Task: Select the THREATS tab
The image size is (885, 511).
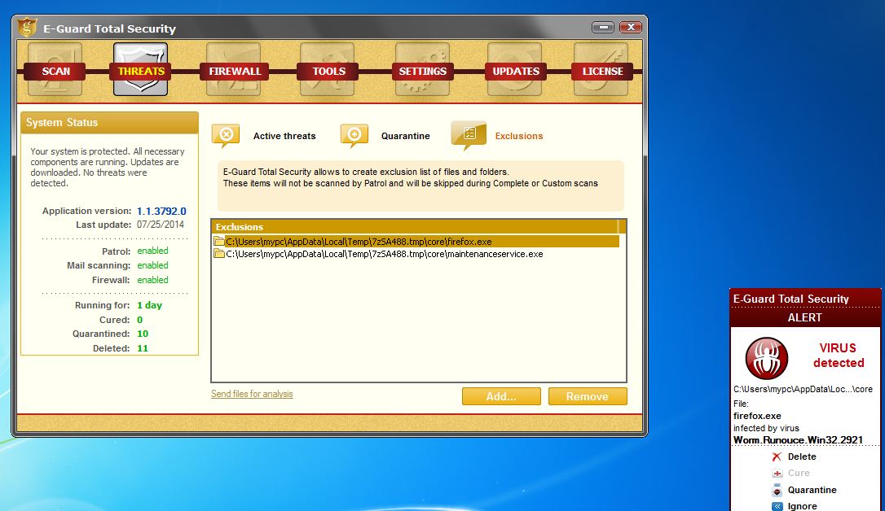Action: pyautogui.click(x=140, y=70)
